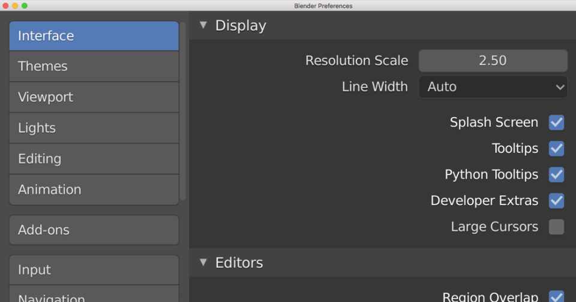The width and height of the screenshot is (576, 302).
Task: Click the Resolution Scale value field
Action: pyautogui.click(x=493, y=61)
